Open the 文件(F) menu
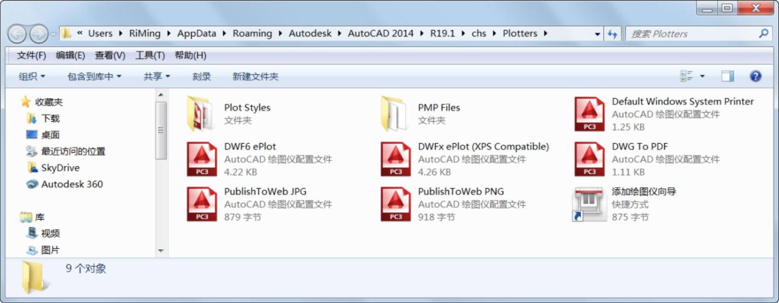The width and height of the screenshot is (779, 303). pyautogui.click(x=32, y=55)
